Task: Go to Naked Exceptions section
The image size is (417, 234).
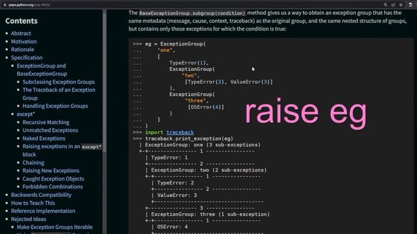Action: (44, 138)
